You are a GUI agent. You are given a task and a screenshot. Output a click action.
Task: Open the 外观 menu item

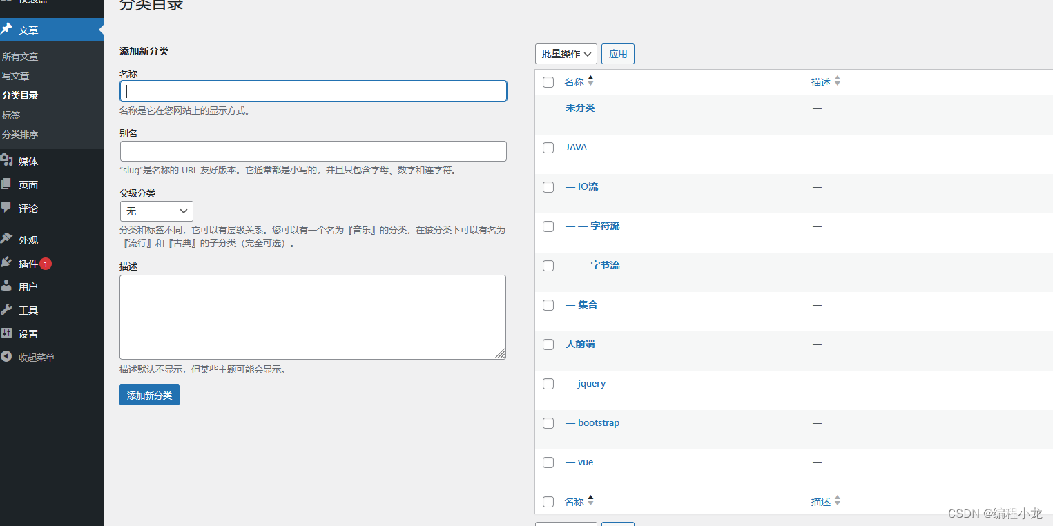(x=52, y=240)
